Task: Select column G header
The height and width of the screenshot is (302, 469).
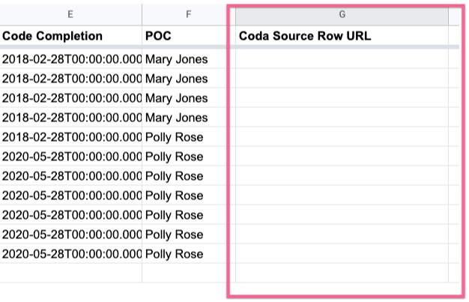Action: coord(342,14)
